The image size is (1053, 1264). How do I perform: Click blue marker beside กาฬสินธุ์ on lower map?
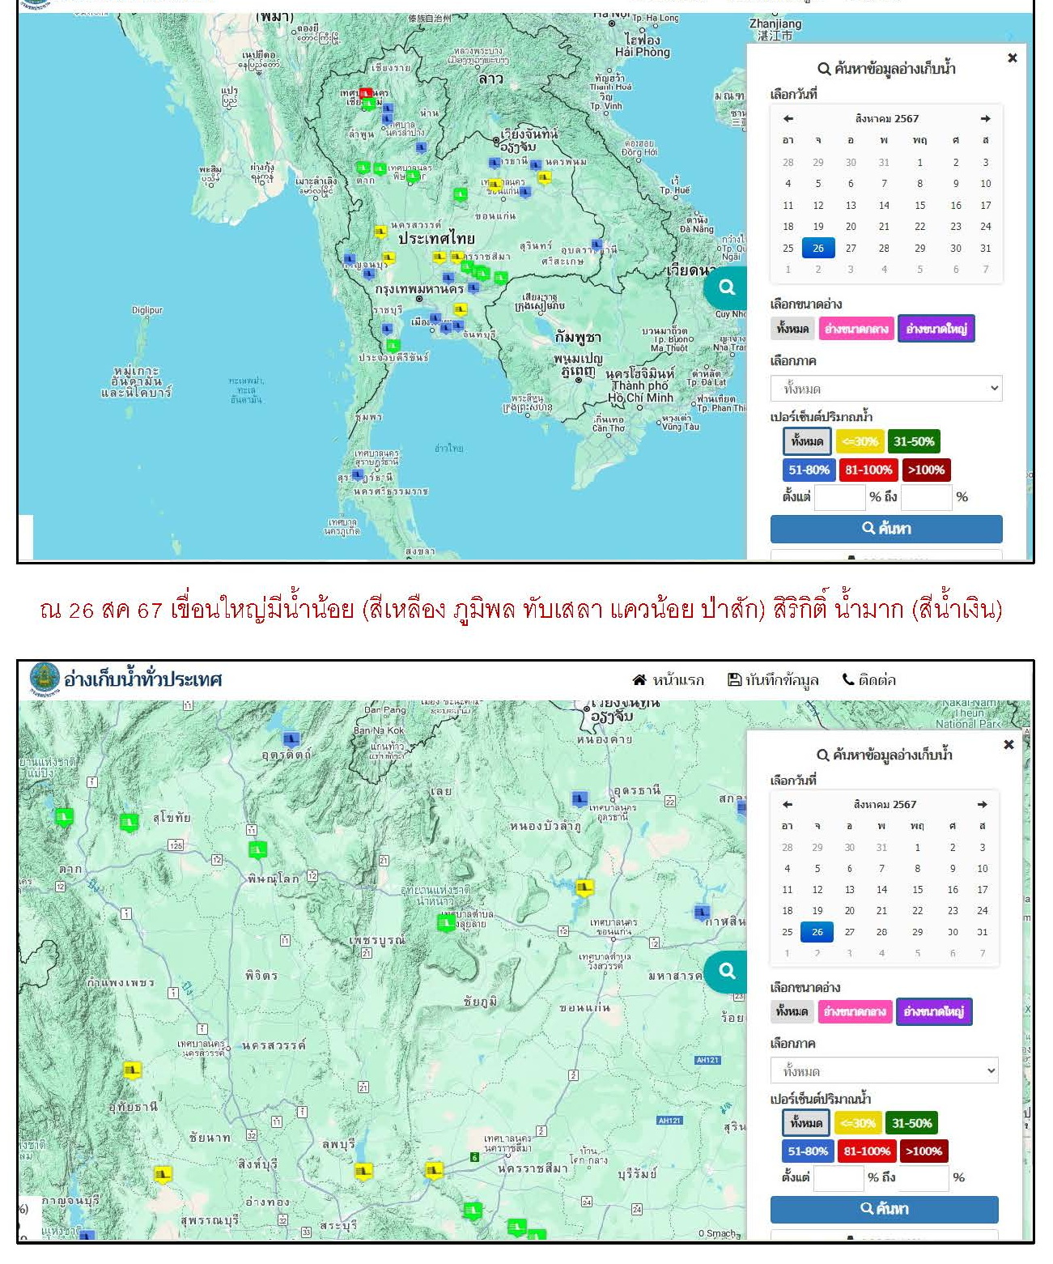point(702,913)
